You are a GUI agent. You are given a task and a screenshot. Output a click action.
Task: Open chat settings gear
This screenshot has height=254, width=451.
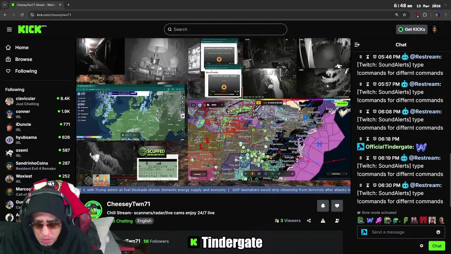tap(421, 246)
